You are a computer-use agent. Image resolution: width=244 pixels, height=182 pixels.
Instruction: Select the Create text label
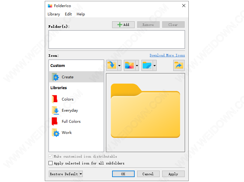coord(68,77)
